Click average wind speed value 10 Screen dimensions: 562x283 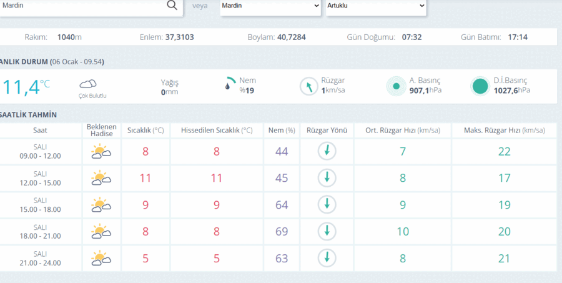(403, 231)
